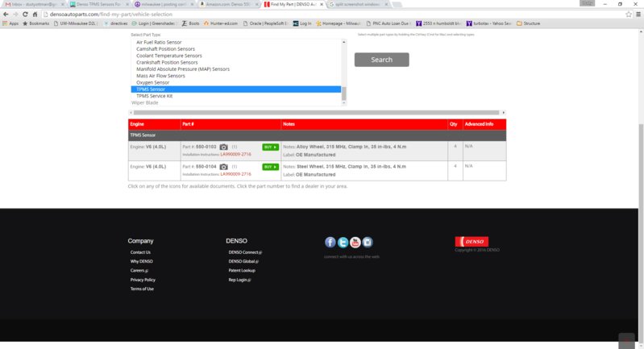Viewport: 644px width, 349px height.
Task: Open the Bookmarks star folder in bookmarks bar
Action: coord(35,23)
